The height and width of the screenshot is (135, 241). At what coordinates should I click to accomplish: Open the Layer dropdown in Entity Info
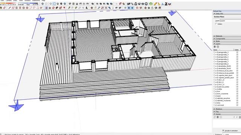point(230,21)
